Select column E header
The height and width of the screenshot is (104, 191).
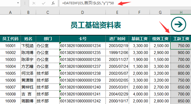117,12
